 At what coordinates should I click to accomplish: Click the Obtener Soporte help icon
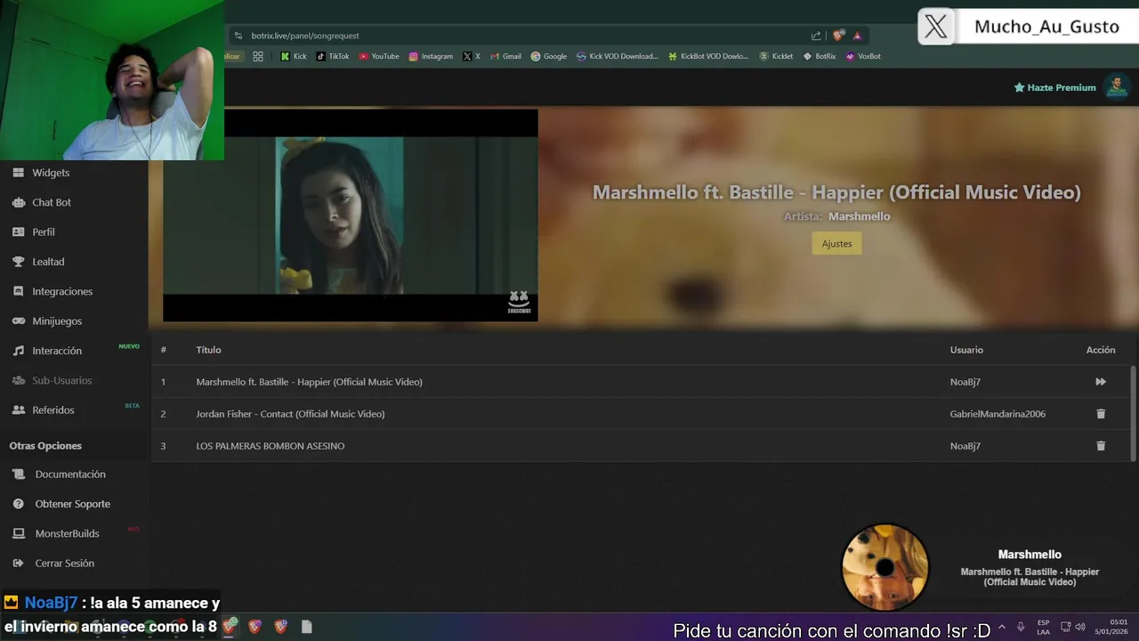[18, 504]
